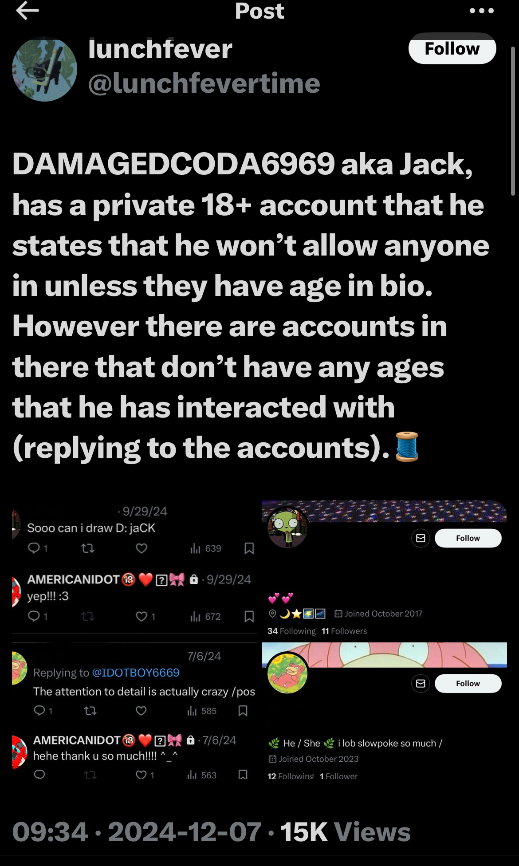This screenshot has width=519, height=866.
Task: Like the 'yep!!! :3' reply
Action: pyautogui.click(x=142, y=616)
